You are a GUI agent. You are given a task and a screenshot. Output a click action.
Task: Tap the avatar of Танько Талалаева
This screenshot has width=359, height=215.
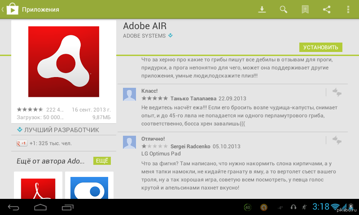[x=129, y=95]
